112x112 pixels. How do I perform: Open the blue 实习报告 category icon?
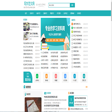click(x=65, y=76)
